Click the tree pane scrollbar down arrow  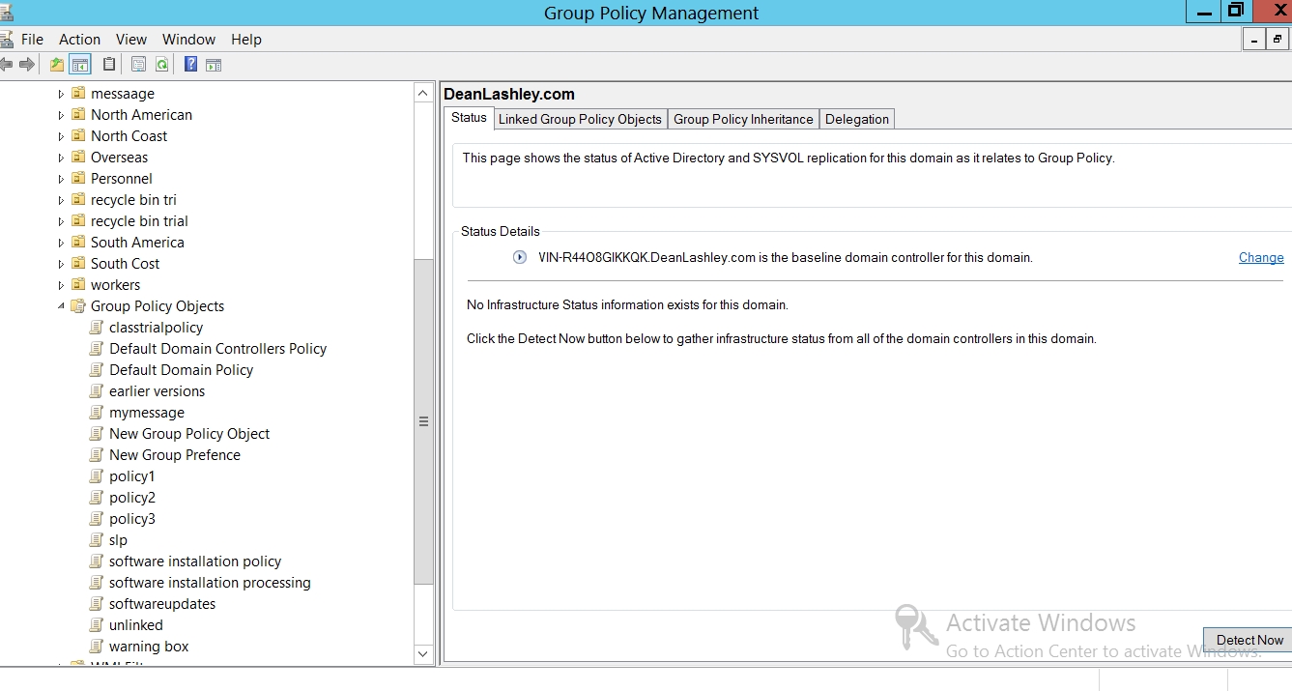(x=423, y=654)
